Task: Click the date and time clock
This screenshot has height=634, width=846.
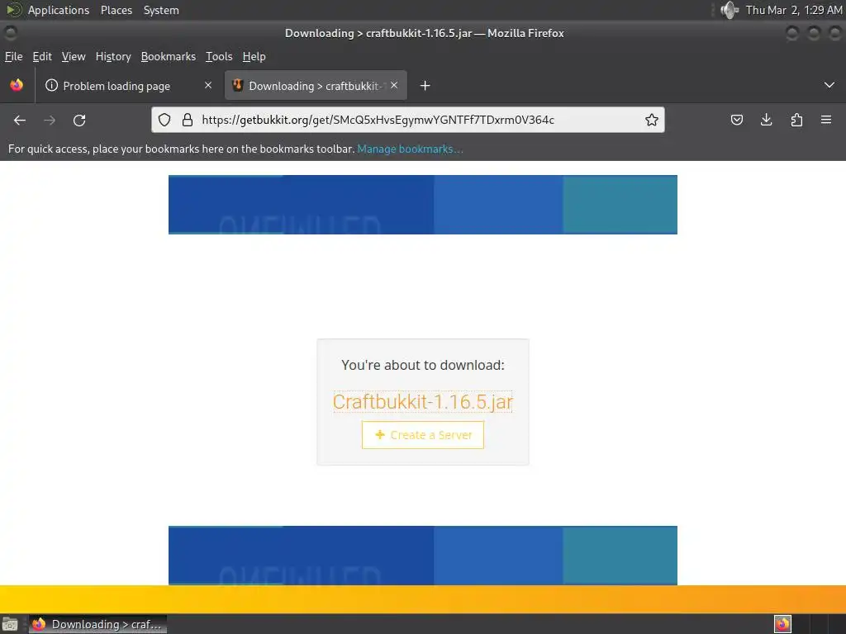Action: [x=794, y=10]
